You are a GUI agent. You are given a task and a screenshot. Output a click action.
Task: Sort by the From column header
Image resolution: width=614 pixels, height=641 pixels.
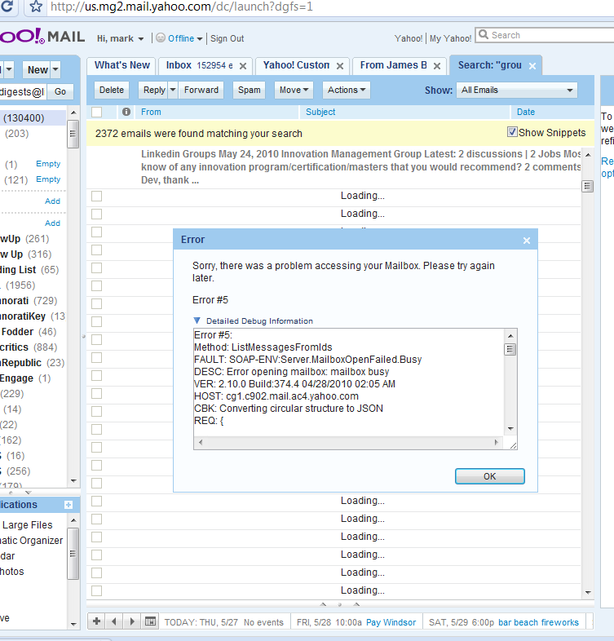coord(151,112)
